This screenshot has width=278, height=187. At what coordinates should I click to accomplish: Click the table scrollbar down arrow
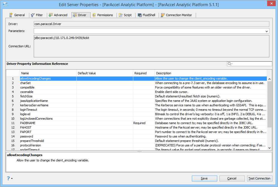269,148
